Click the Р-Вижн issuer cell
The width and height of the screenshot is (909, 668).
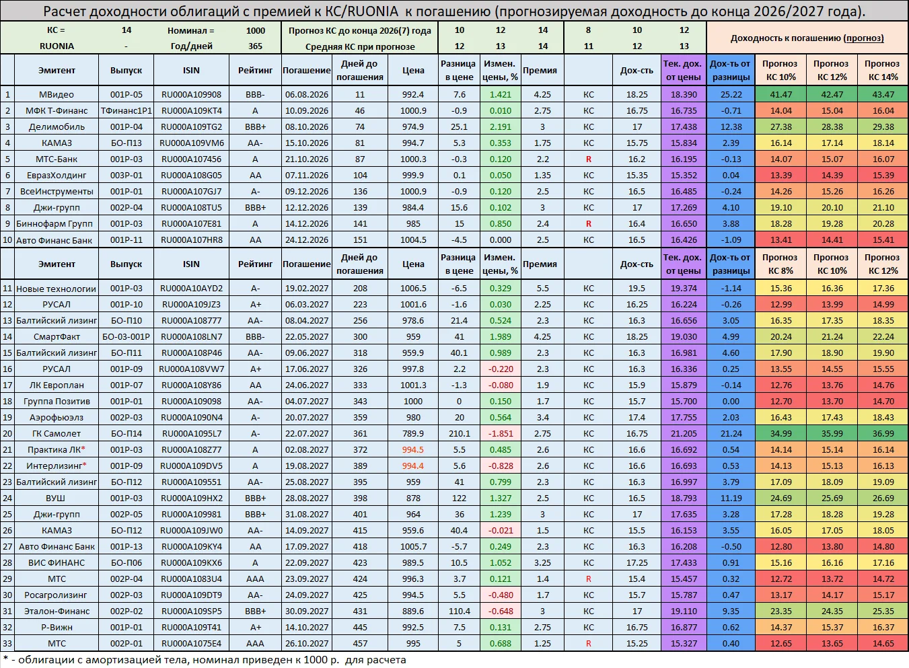coord(57,628)
